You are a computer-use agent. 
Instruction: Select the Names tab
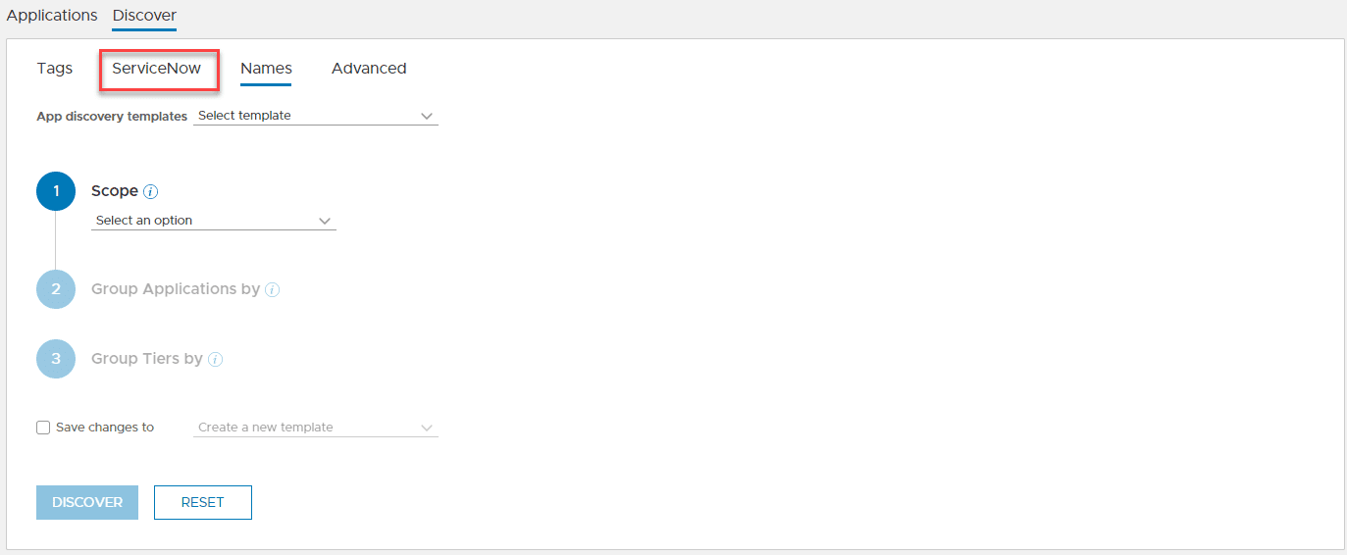click(266, 69)
